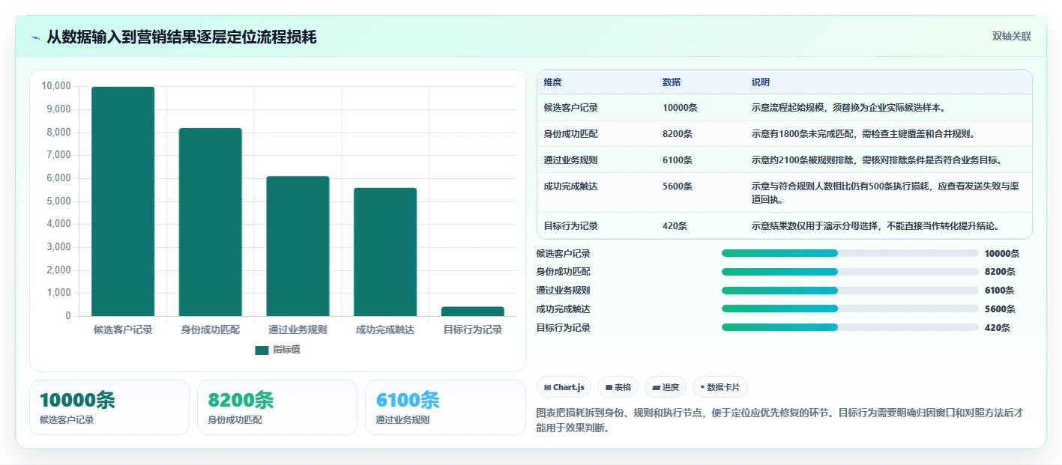This screenshot has width=1062, height=465.
Task: Click the summary paragraph starting 图表把损耗拆到
Action: click(780, 420)
